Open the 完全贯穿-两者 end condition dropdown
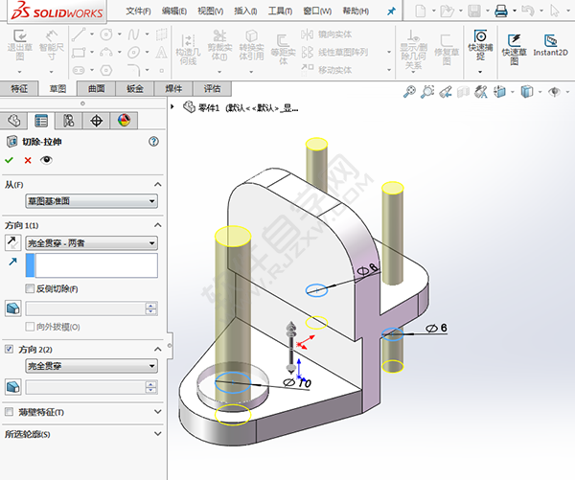The width and height of the screenshot is (575, 480). pos(92,242)
